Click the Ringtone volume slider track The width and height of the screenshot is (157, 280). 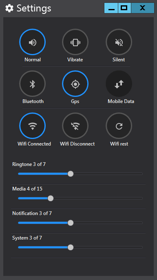click(x=80, y=174)
